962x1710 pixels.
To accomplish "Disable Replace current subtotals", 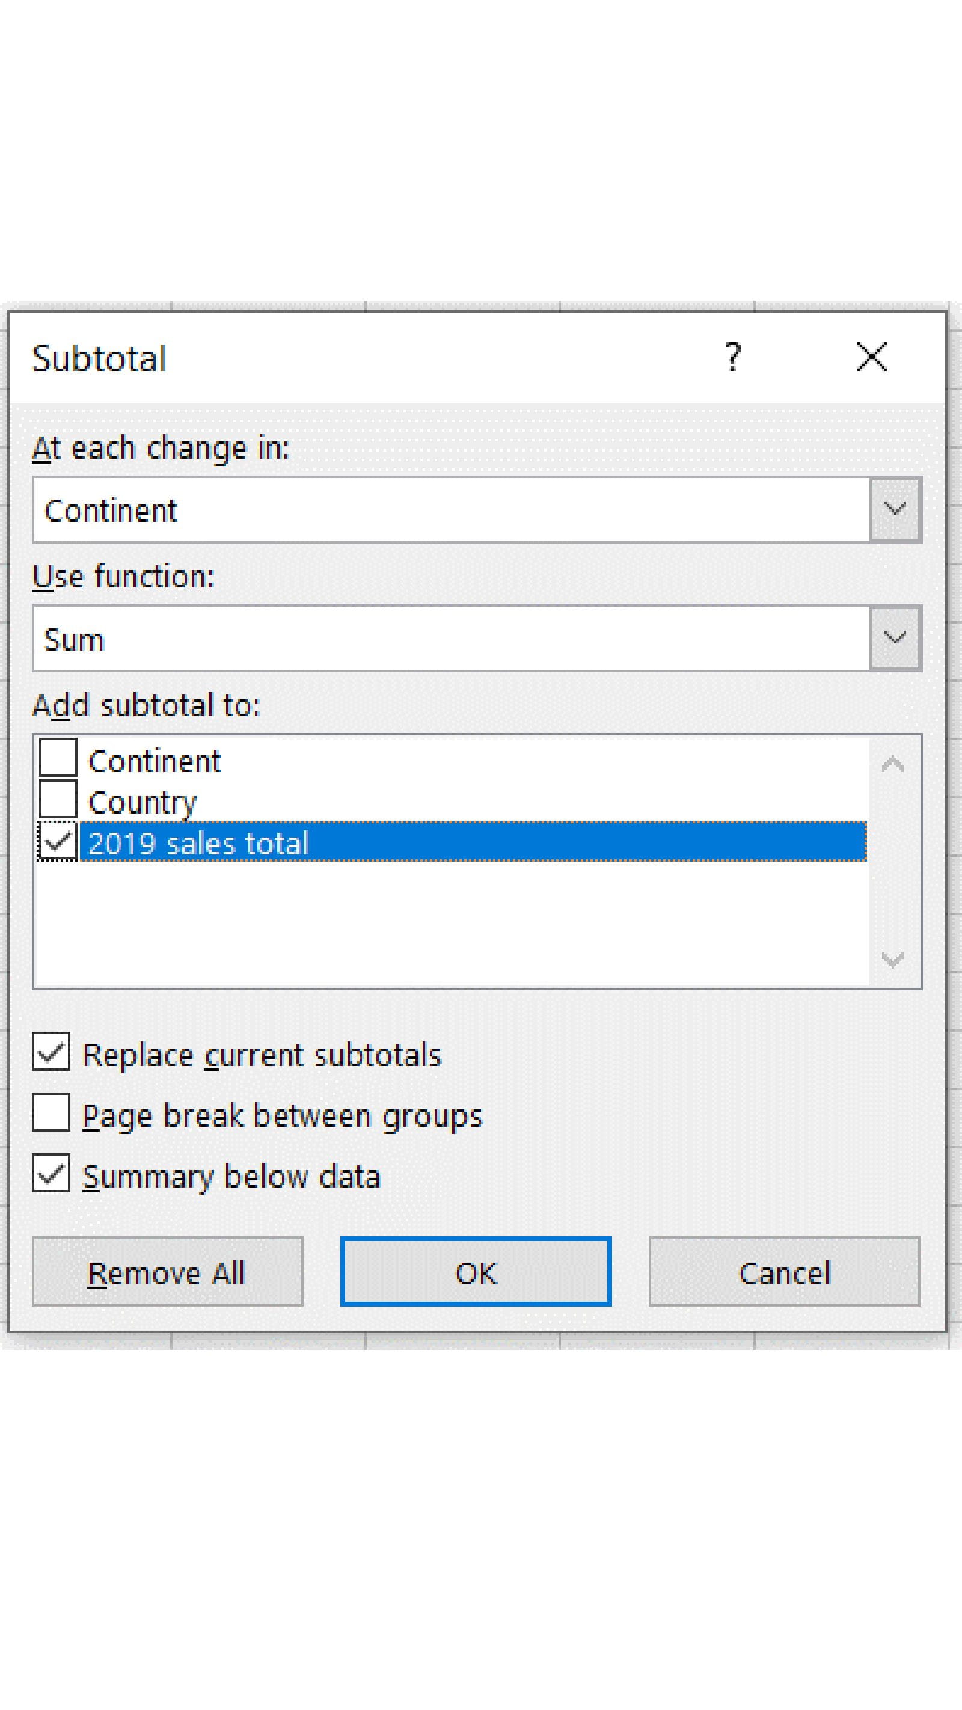I will tap(51, 1052).
